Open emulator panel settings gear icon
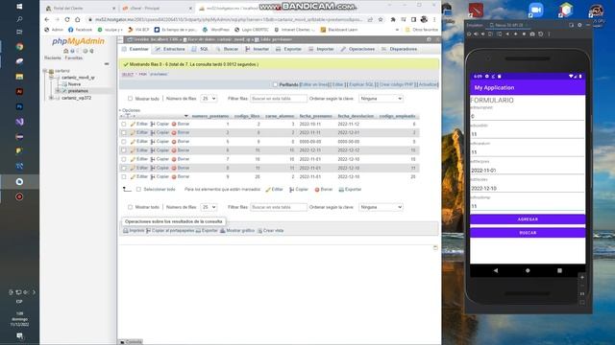 coord(579,25)
